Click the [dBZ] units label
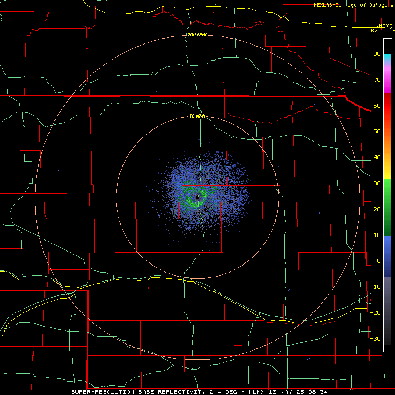 pos(373,30)
